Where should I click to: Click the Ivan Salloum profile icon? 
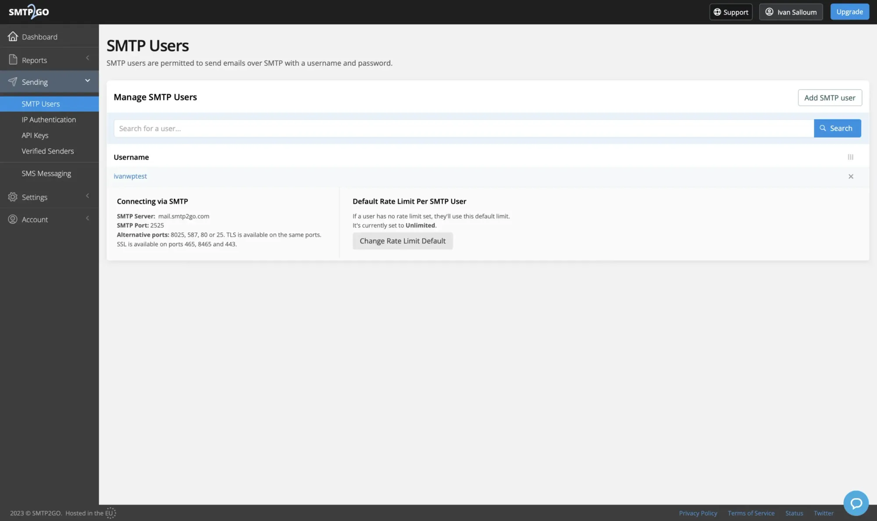point(769,12)
